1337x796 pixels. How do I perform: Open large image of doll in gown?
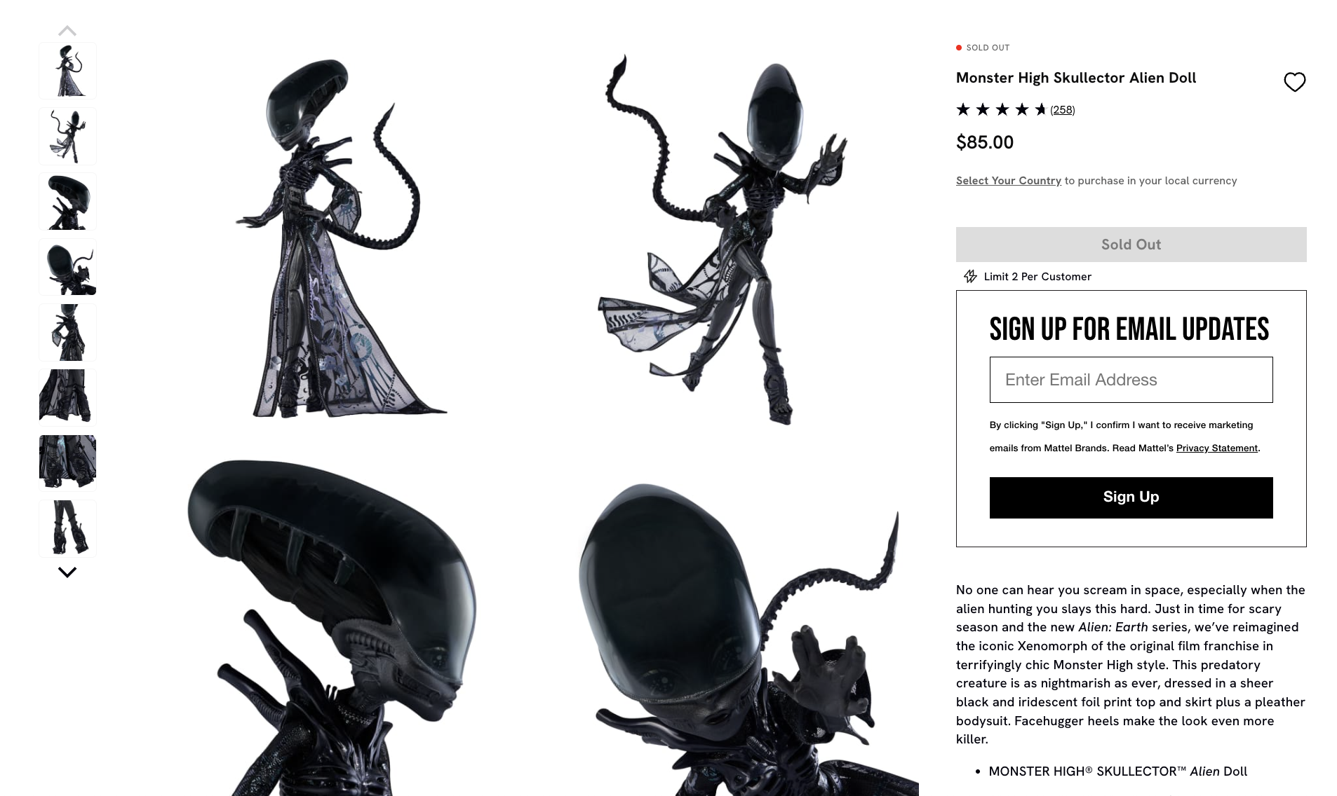[x=340, y=238]
